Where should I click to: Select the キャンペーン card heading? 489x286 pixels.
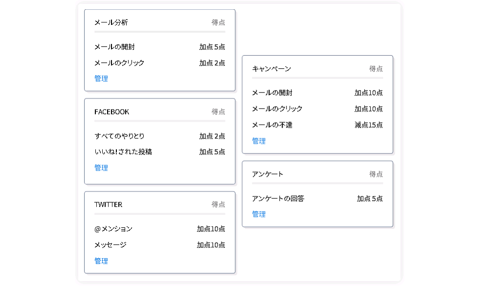point(271,68)
